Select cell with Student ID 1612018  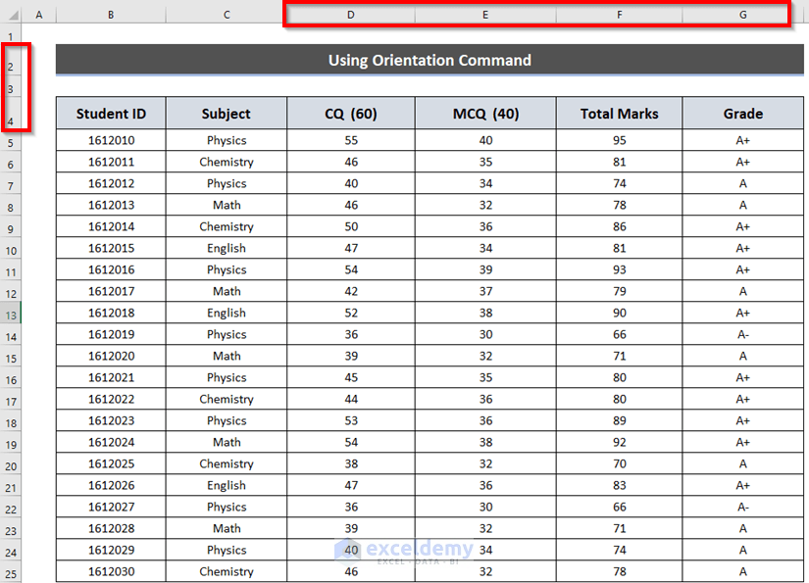tap(111, 313)
